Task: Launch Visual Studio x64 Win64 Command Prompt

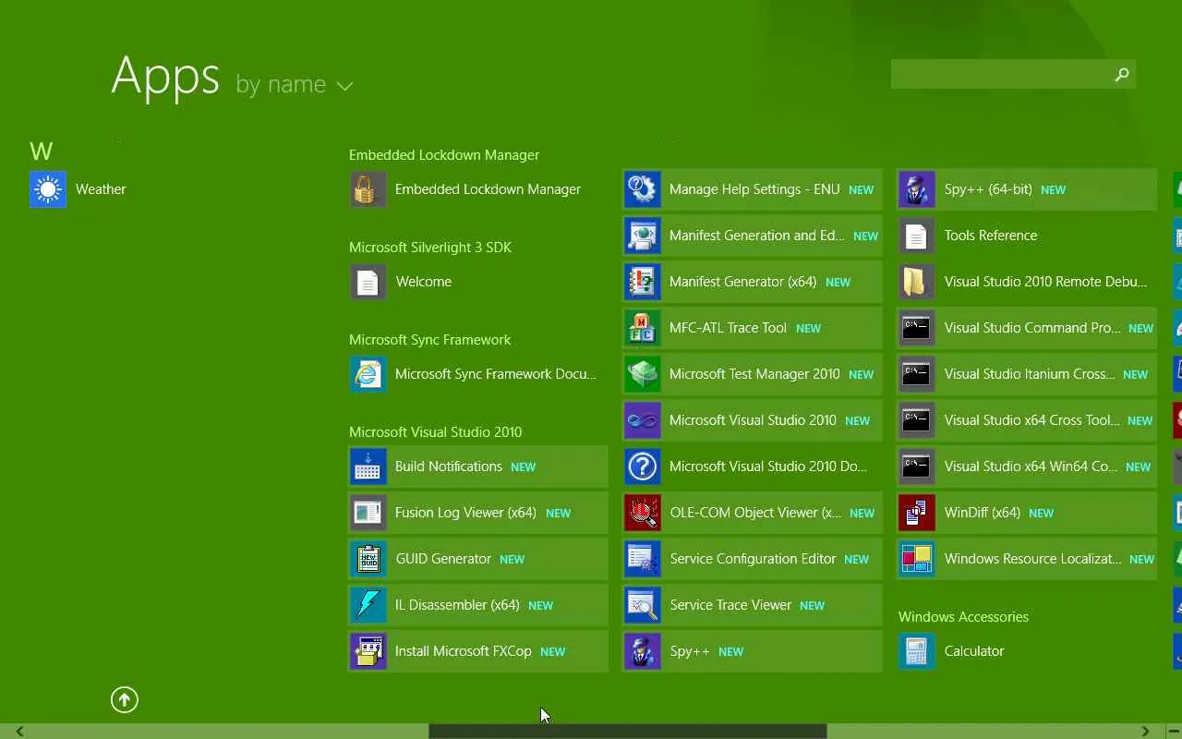Action: point(1027,466)
